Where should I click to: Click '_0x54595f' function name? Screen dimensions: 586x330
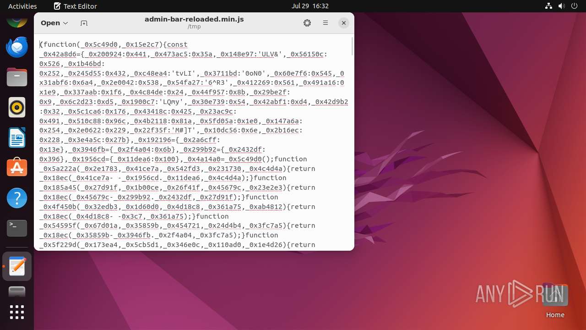(58, 225)
